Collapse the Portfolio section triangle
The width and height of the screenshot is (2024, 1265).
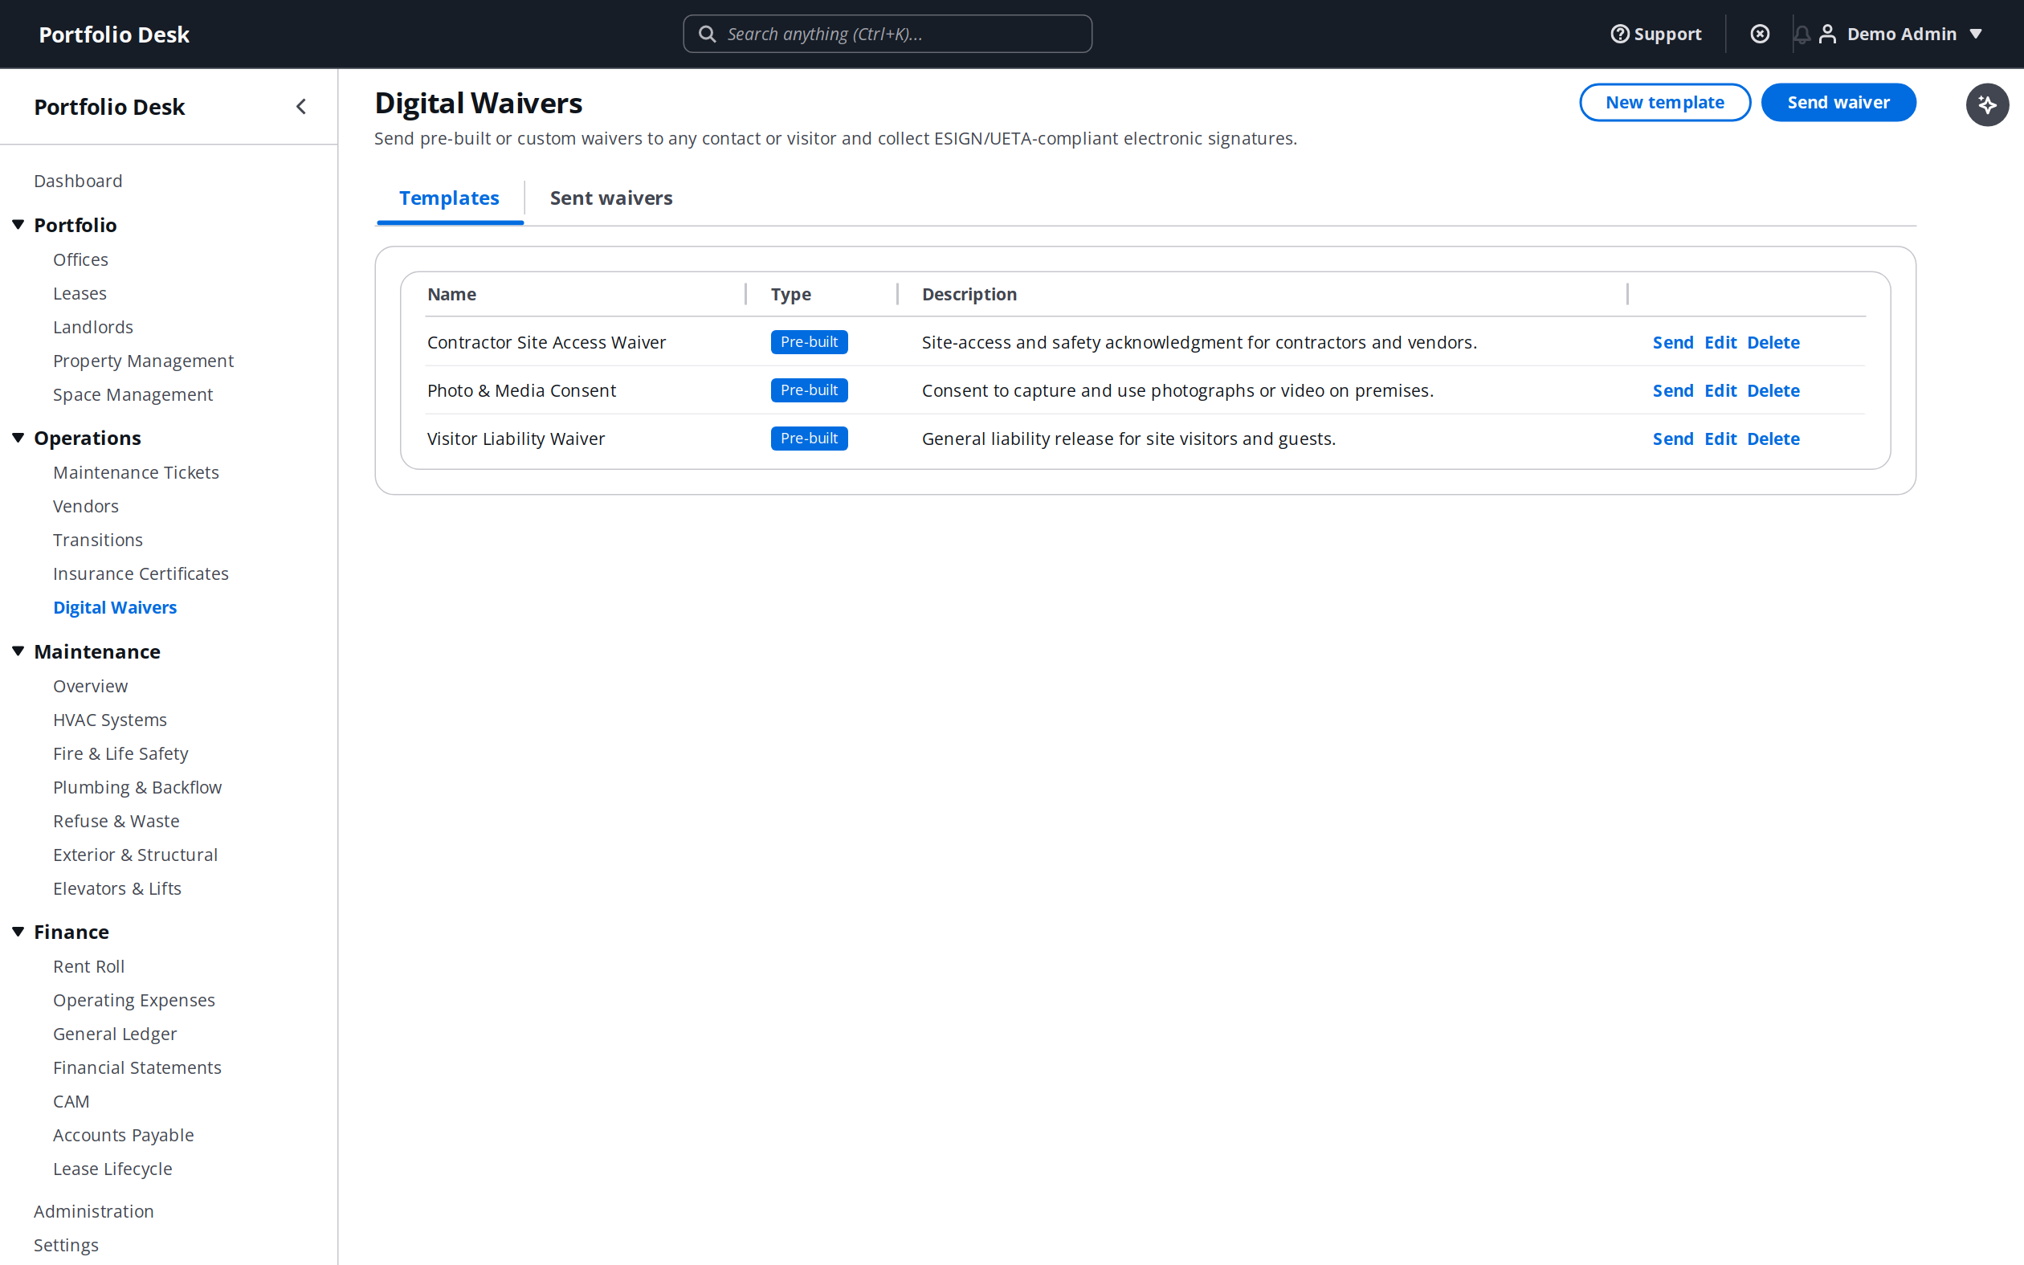point(18,224)
